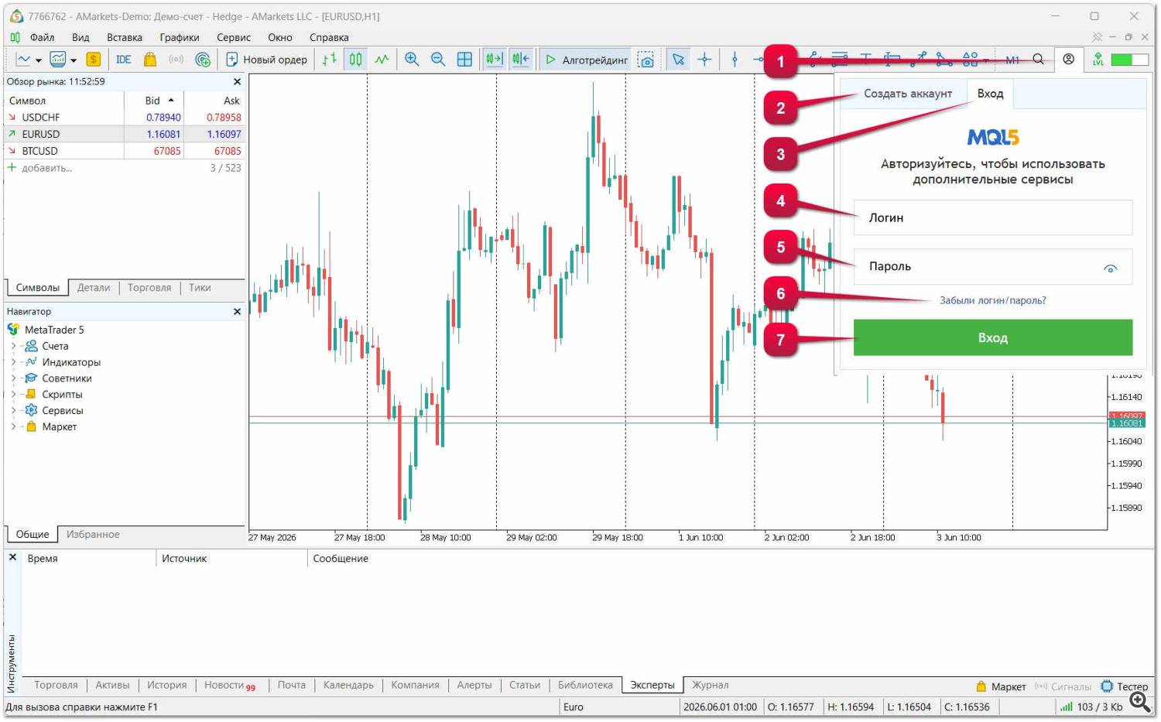This screenshot has width=1161, height=722.
Task: Click Забыли логин/пароль link
Action: pos(992,300)
